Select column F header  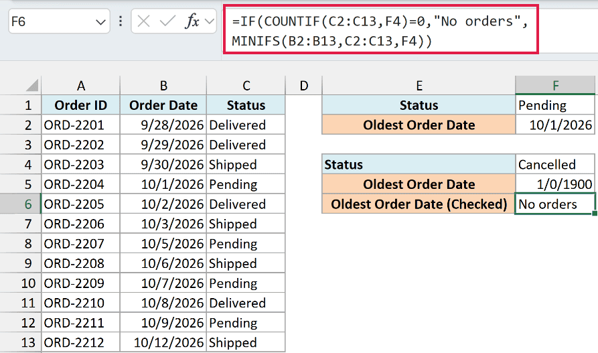coord(555,86)
